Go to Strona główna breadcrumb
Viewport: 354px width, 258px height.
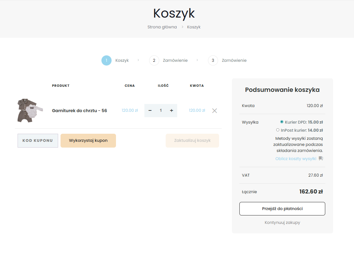tap(162, 27)
